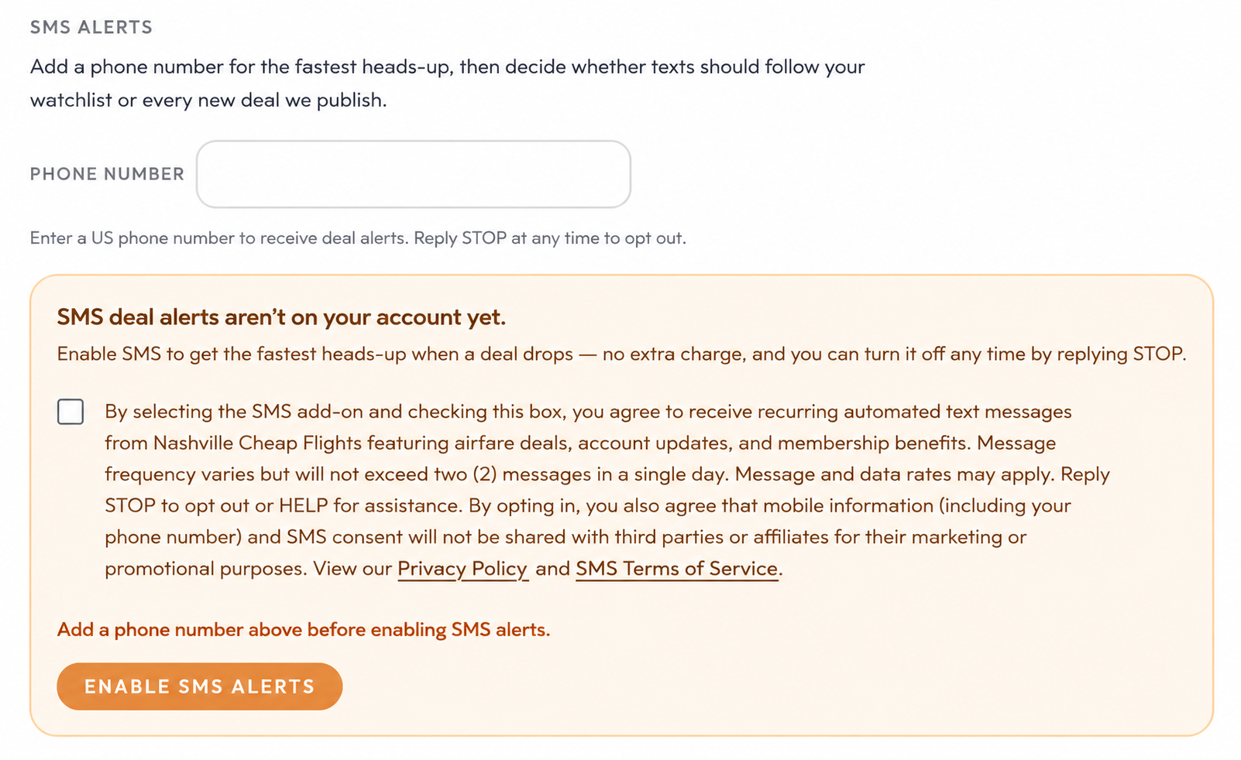Select the SMS ALERTS section heading

click(91, 27)
